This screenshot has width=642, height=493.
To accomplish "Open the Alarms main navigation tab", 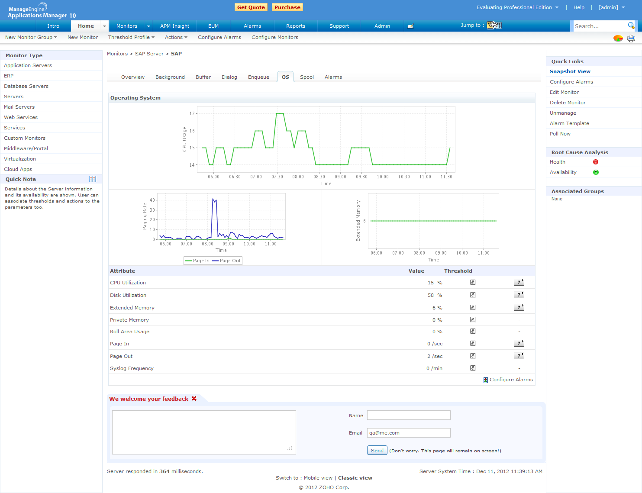I will pos(252,26).
